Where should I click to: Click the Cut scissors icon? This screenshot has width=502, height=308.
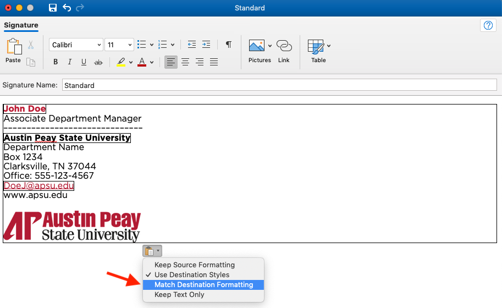point(31,45)
